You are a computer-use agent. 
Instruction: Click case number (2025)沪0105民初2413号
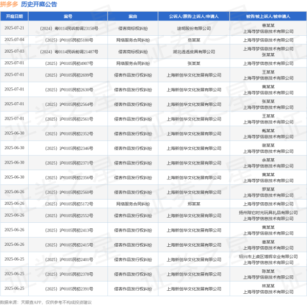coord(69,230)
